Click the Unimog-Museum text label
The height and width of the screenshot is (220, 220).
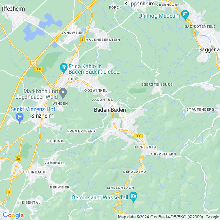[159, 16]
